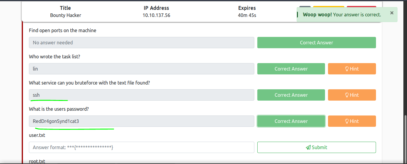Dismiss the Woop woop notification
407x164 pixels.
(x=392, y=13)
